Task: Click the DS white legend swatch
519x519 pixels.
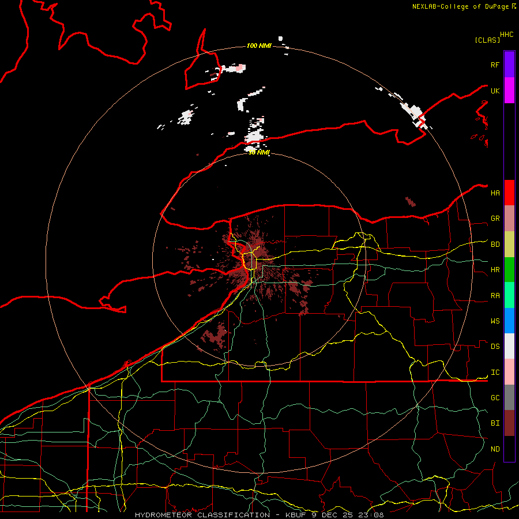Action: tap(509, 346)
